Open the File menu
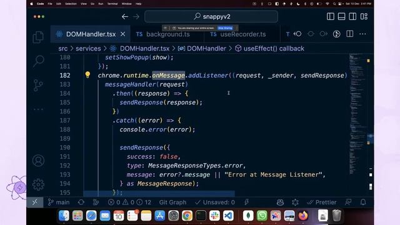This screenshot has height=225, width=400. (50, 4)
